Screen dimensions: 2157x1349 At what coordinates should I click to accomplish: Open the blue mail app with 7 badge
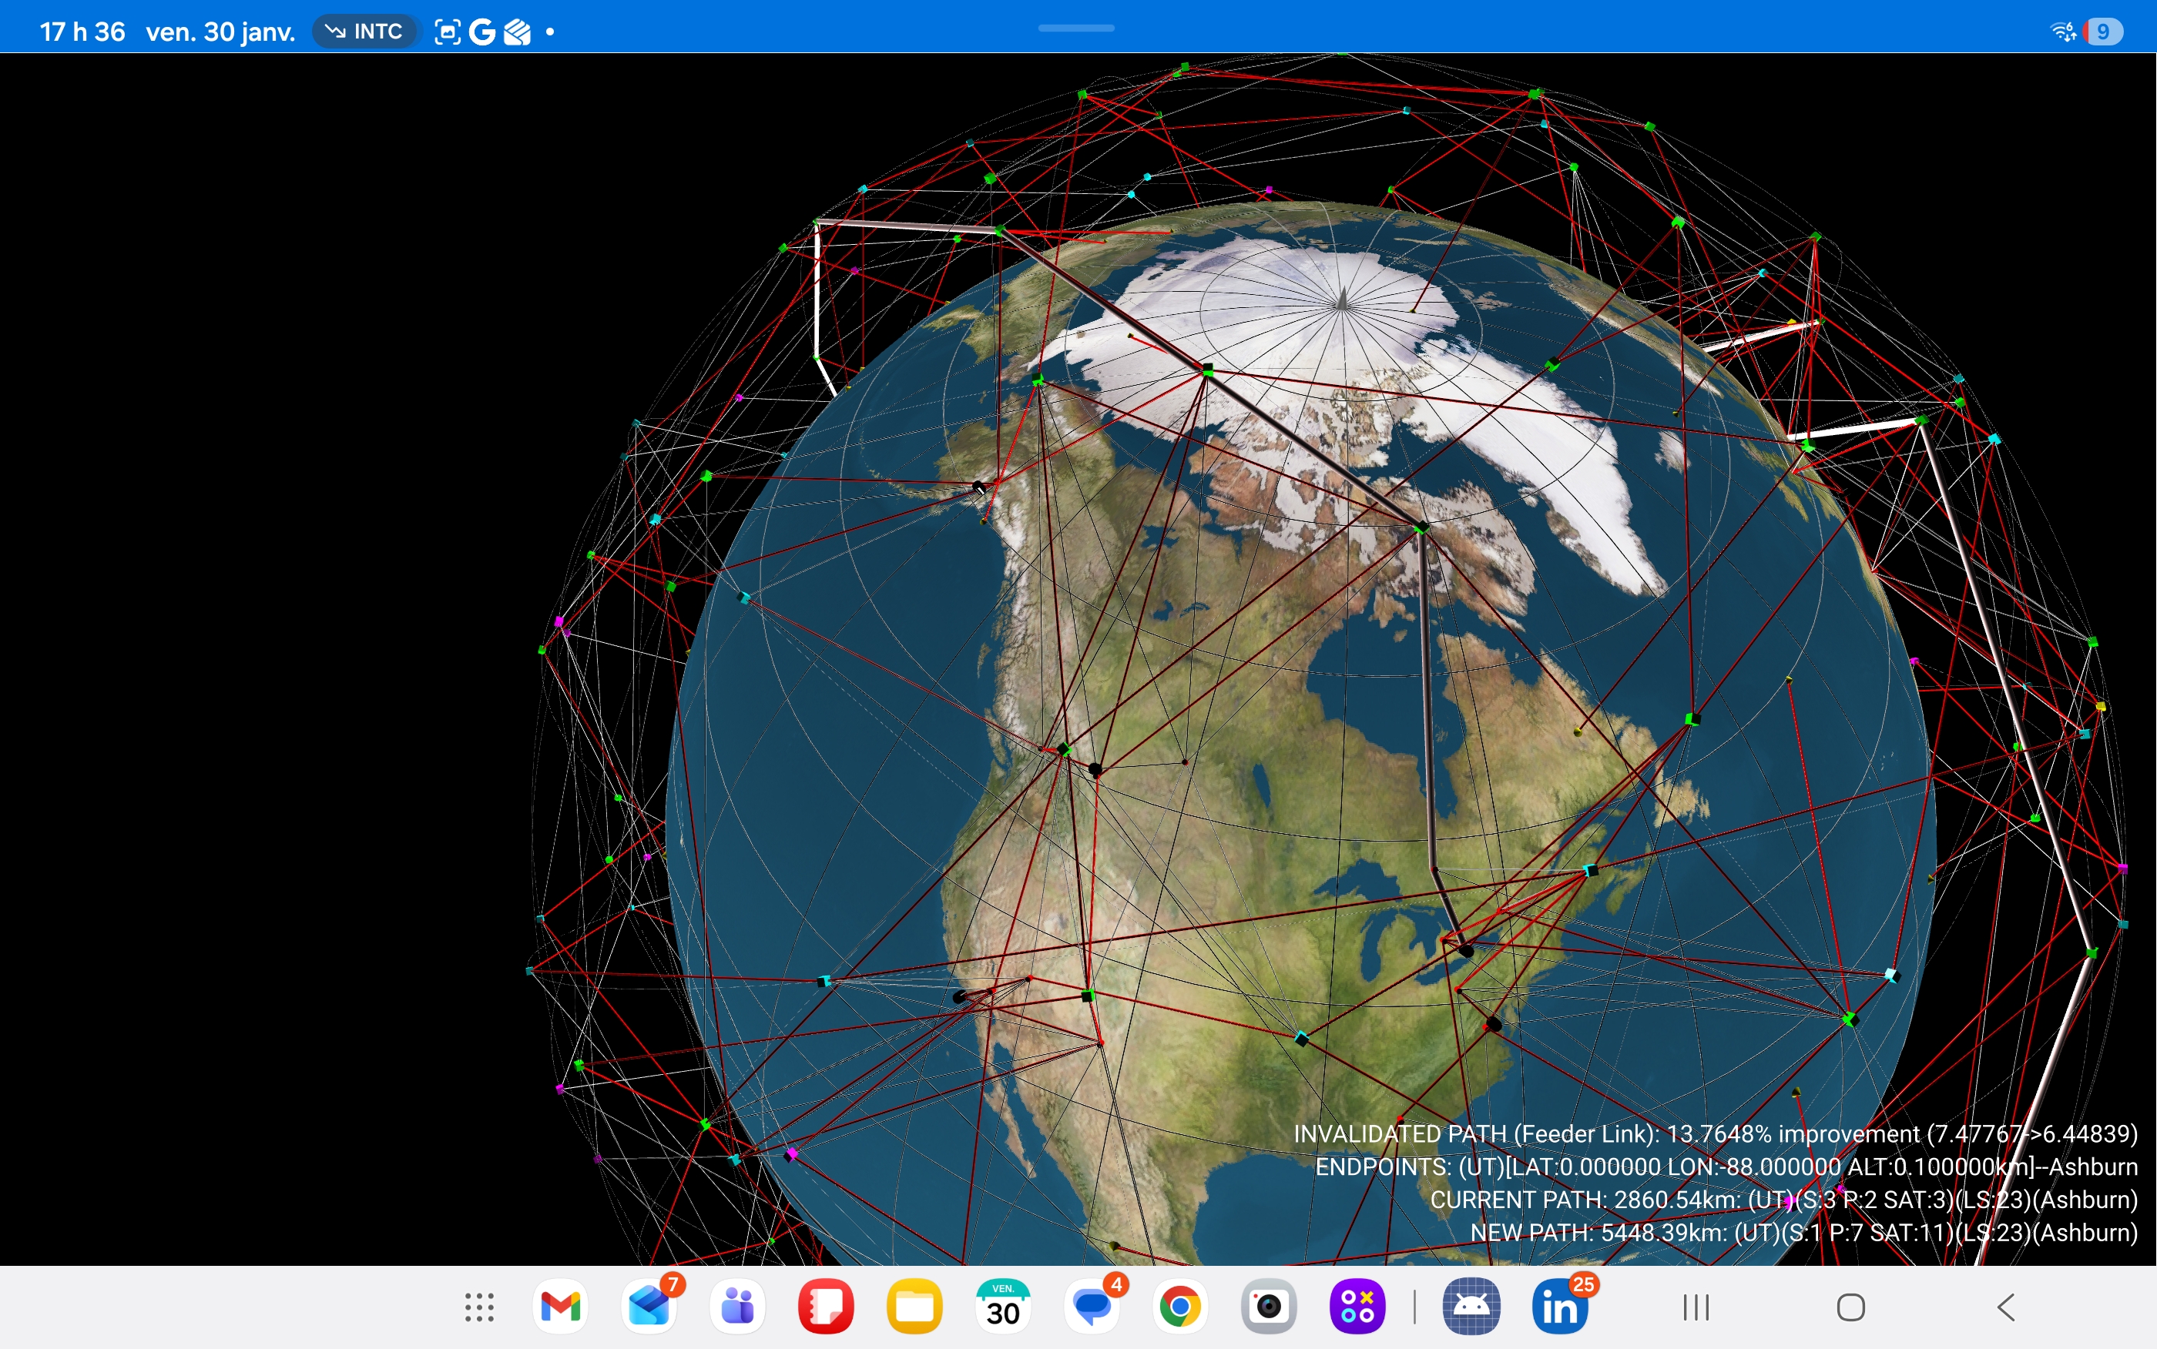click(x=649, y=1308)
